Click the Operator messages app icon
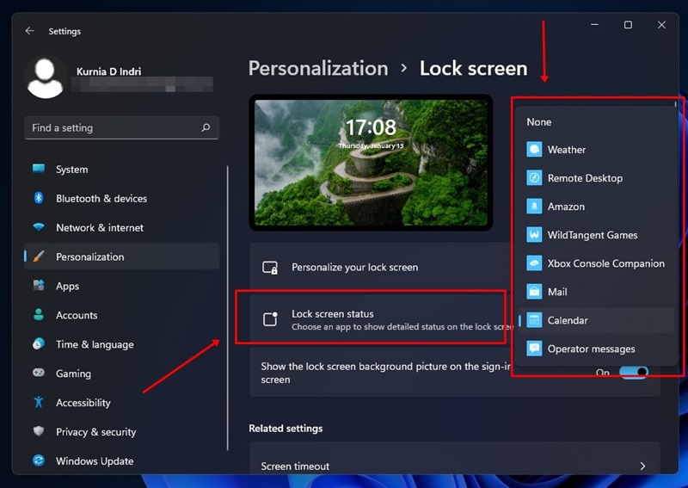 click(x=534, y=349)
